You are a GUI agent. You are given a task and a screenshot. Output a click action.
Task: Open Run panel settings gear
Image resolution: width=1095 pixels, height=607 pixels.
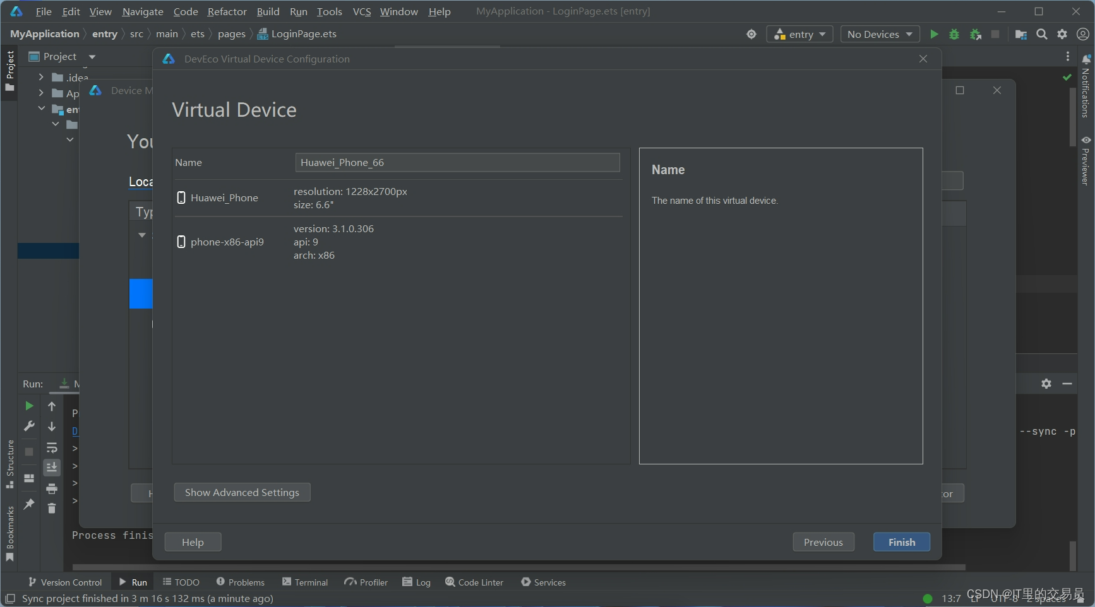pyautogui.click(x=1046, y=384)
